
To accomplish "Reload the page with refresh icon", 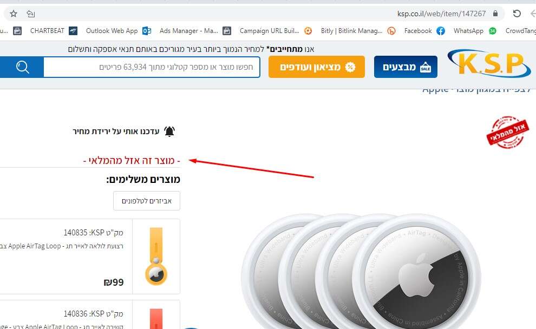I will [x=517, y=14].
